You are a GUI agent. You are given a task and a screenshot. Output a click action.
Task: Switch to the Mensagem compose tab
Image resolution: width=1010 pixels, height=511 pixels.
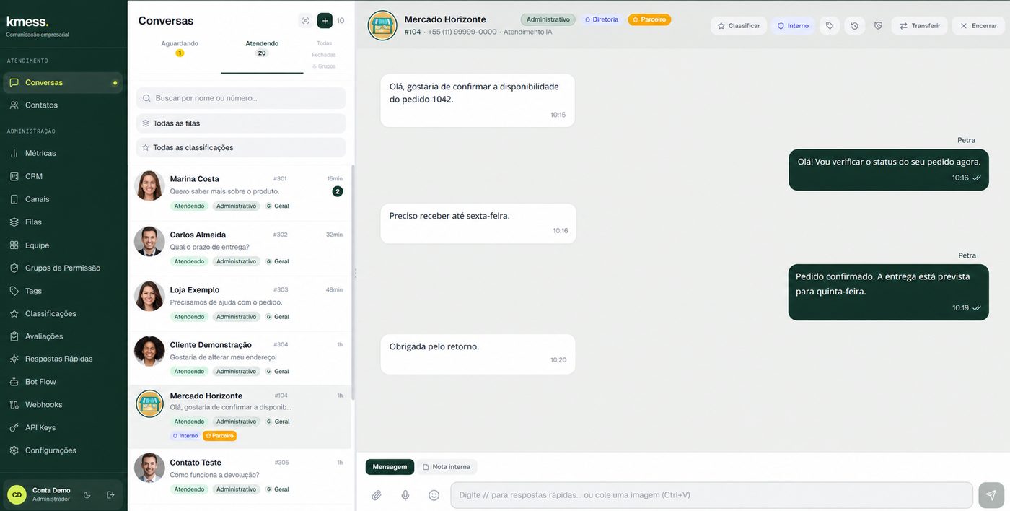(390, 467)
